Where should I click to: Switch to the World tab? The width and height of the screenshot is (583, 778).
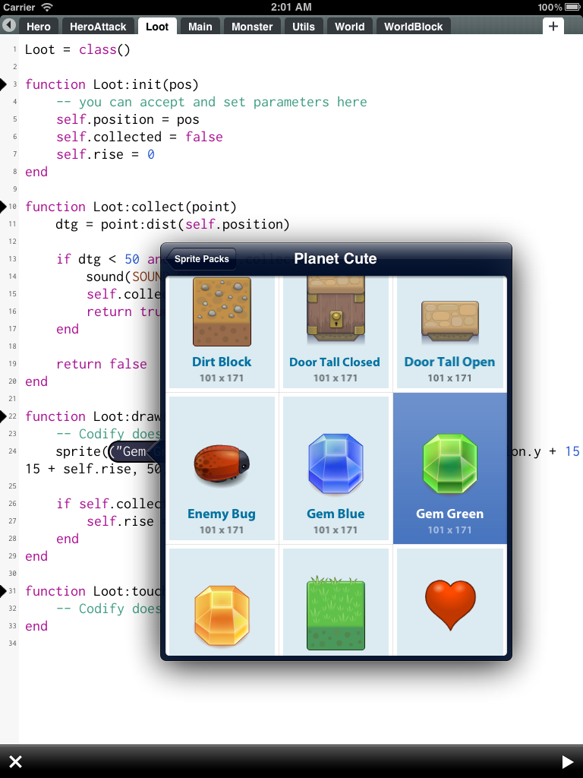pos(349,27)
